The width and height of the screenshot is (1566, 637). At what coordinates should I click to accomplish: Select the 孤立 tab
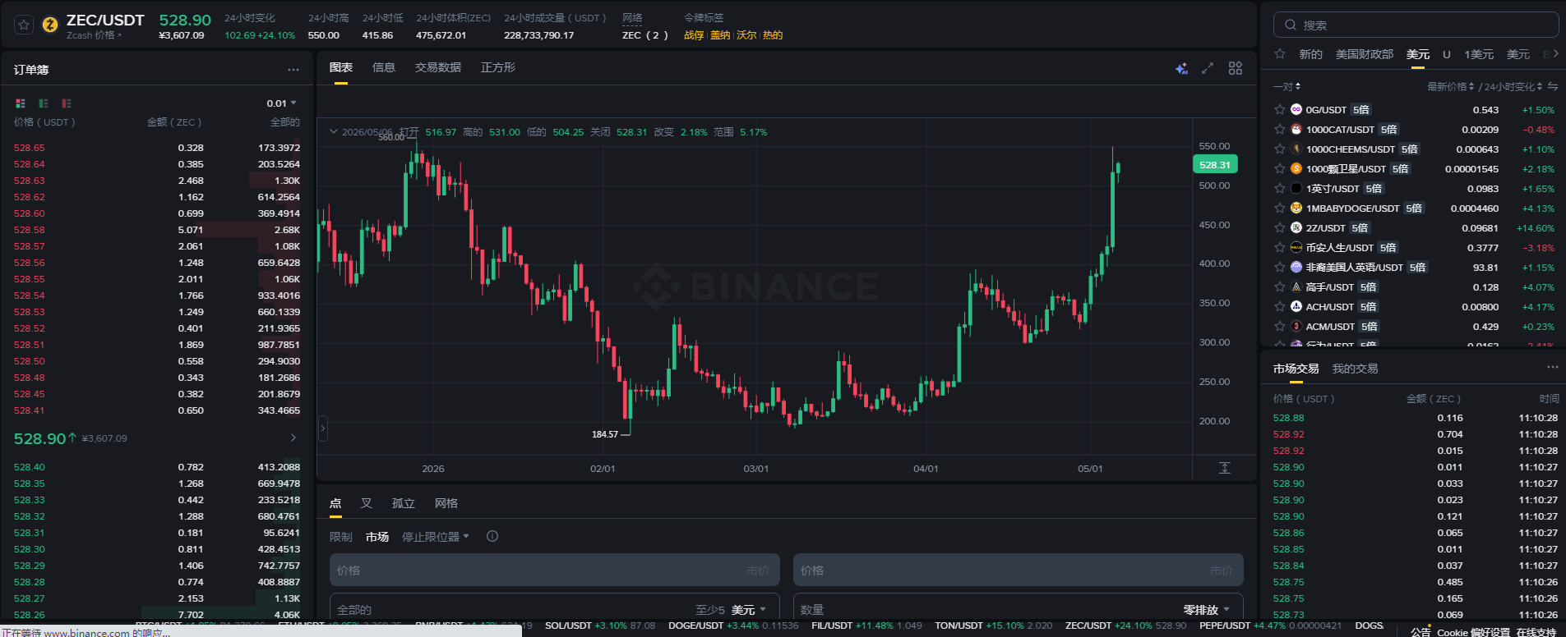click(x=404, y=503)
